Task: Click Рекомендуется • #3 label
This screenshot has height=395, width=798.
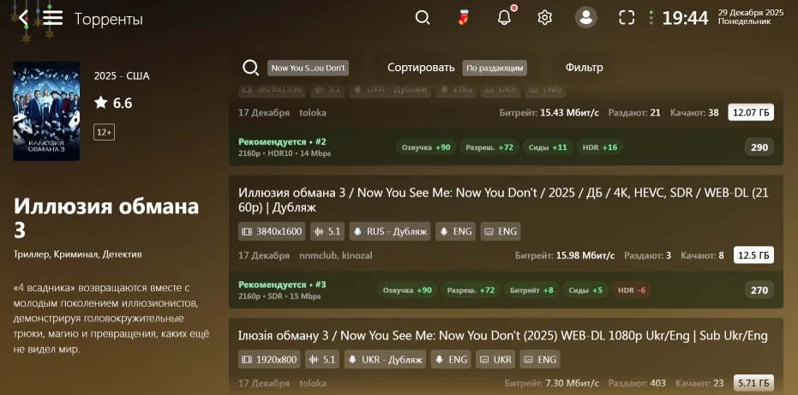Action: click(282, 284)
